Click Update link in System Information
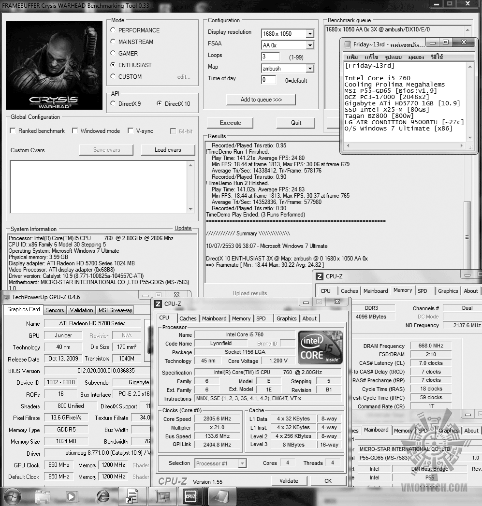Image resolution: width=482 pixels, height=506 pixels. (183, 228)
